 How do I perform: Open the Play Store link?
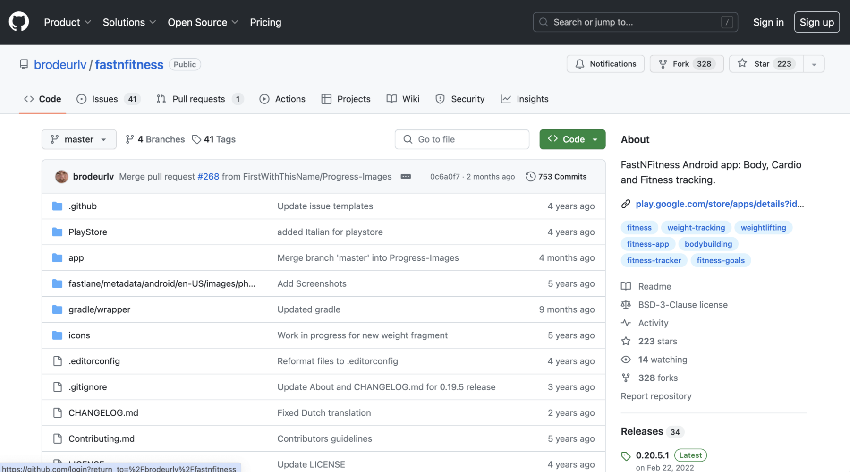[719, 204]
